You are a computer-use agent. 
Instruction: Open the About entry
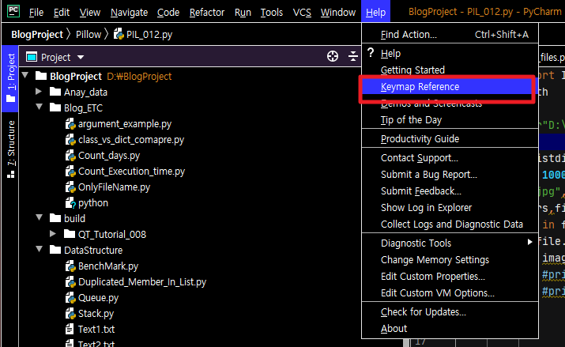click(x=450, y=329)
